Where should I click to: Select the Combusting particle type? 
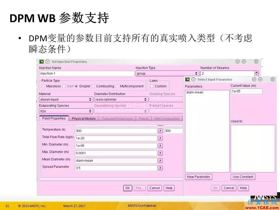(93, 86)
